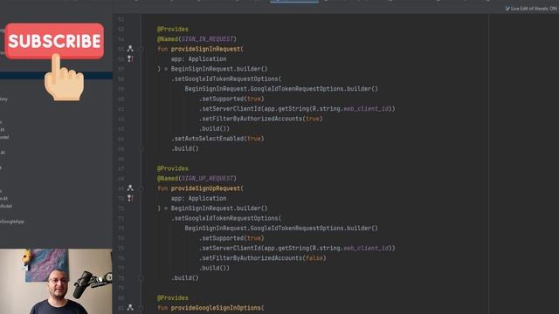Click web_client_id in the line 75 setServerClientId call

tap(366, 248)
